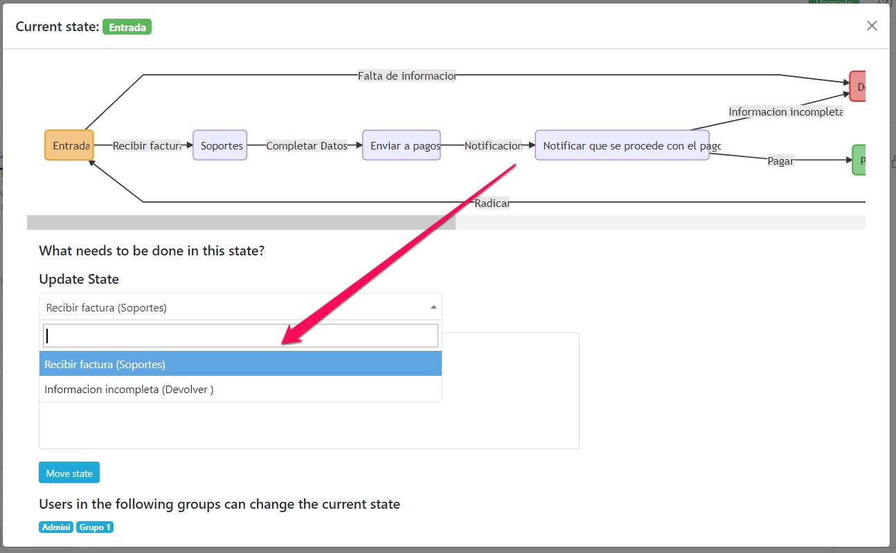Click the Grupo 1 group badge
896x553 pixels.
[95, 527]
